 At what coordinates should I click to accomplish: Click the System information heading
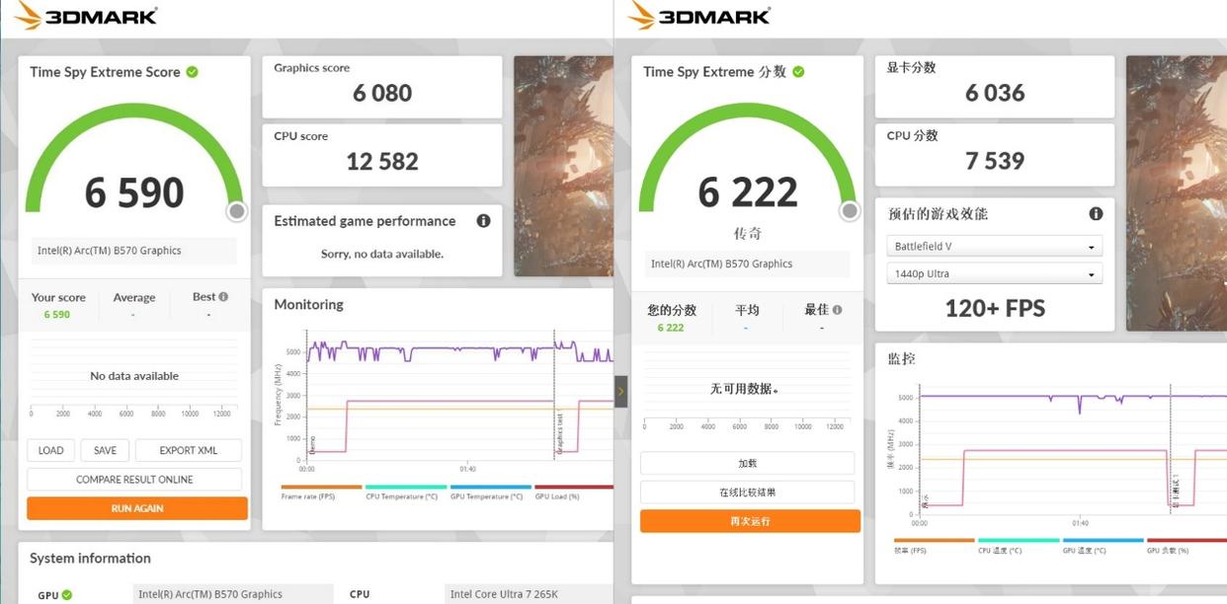(x=90, y=559)
